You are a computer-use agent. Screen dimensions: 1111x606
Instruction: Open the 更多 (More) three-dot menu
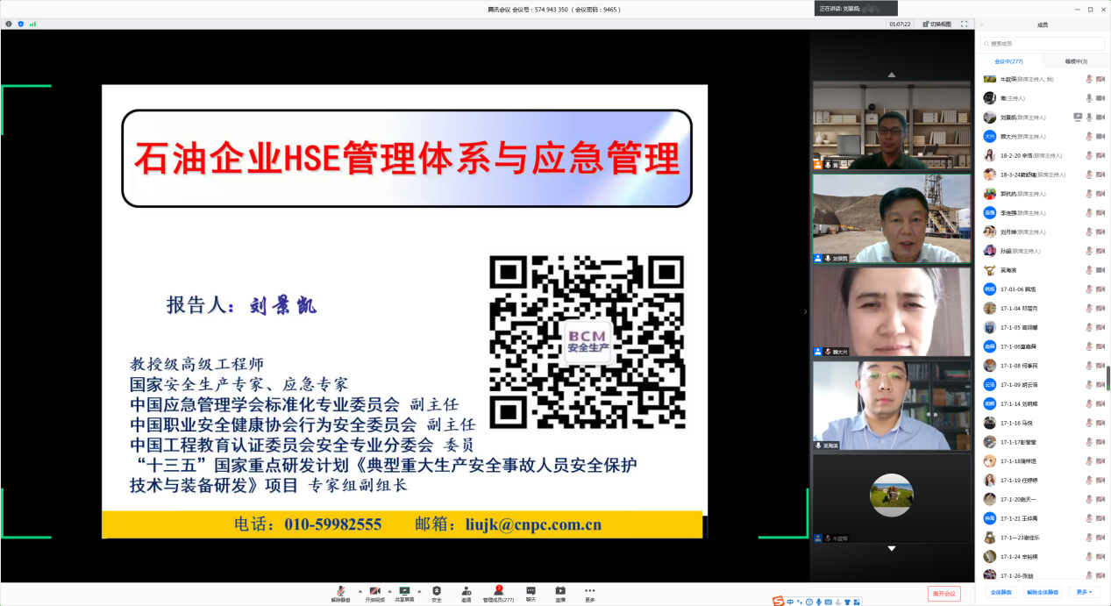(590, 593)
